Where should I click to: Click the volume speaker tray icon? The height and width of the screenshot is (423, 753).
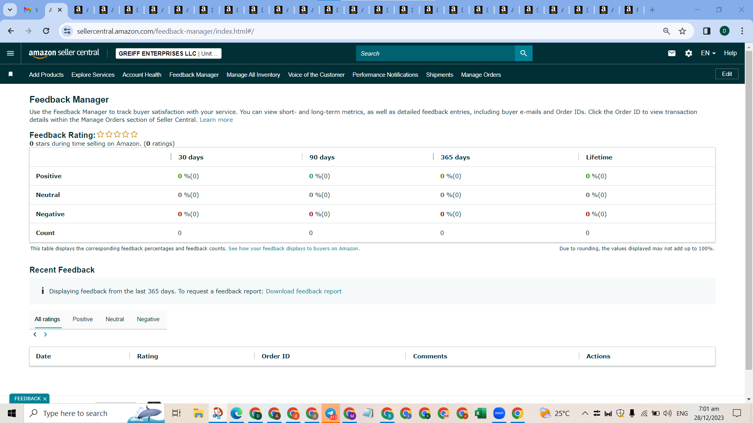click(667, 413)
